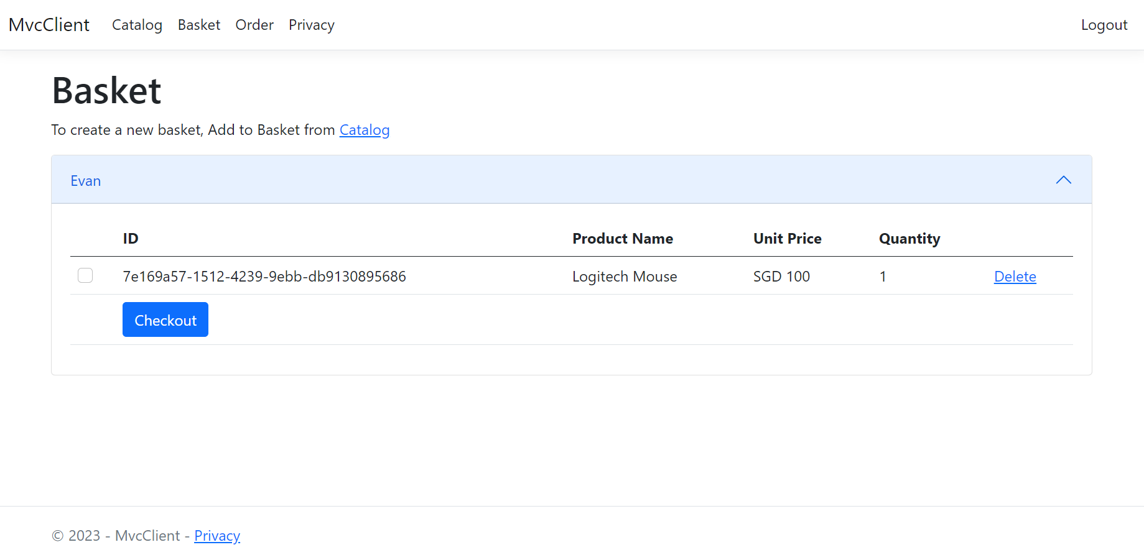Select Privacy in the top navbar
Viewport: 1144px width, 560px height.
312,25
